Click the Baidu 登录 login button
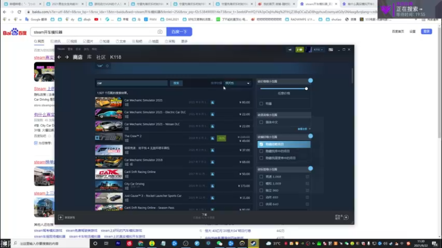This screenshot has height=248, width=442. coord(427,31)
